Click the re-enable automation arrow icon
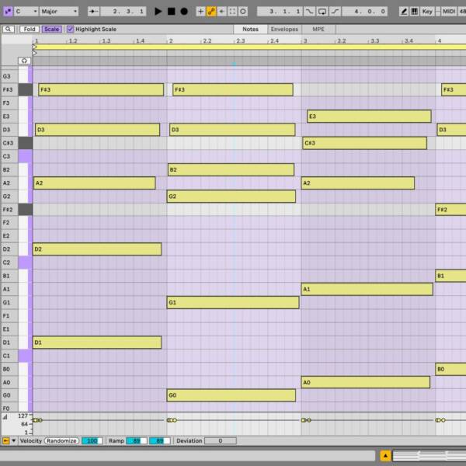Image resolution: width=466 pixels, height=466 pixels. pos(221,12)
